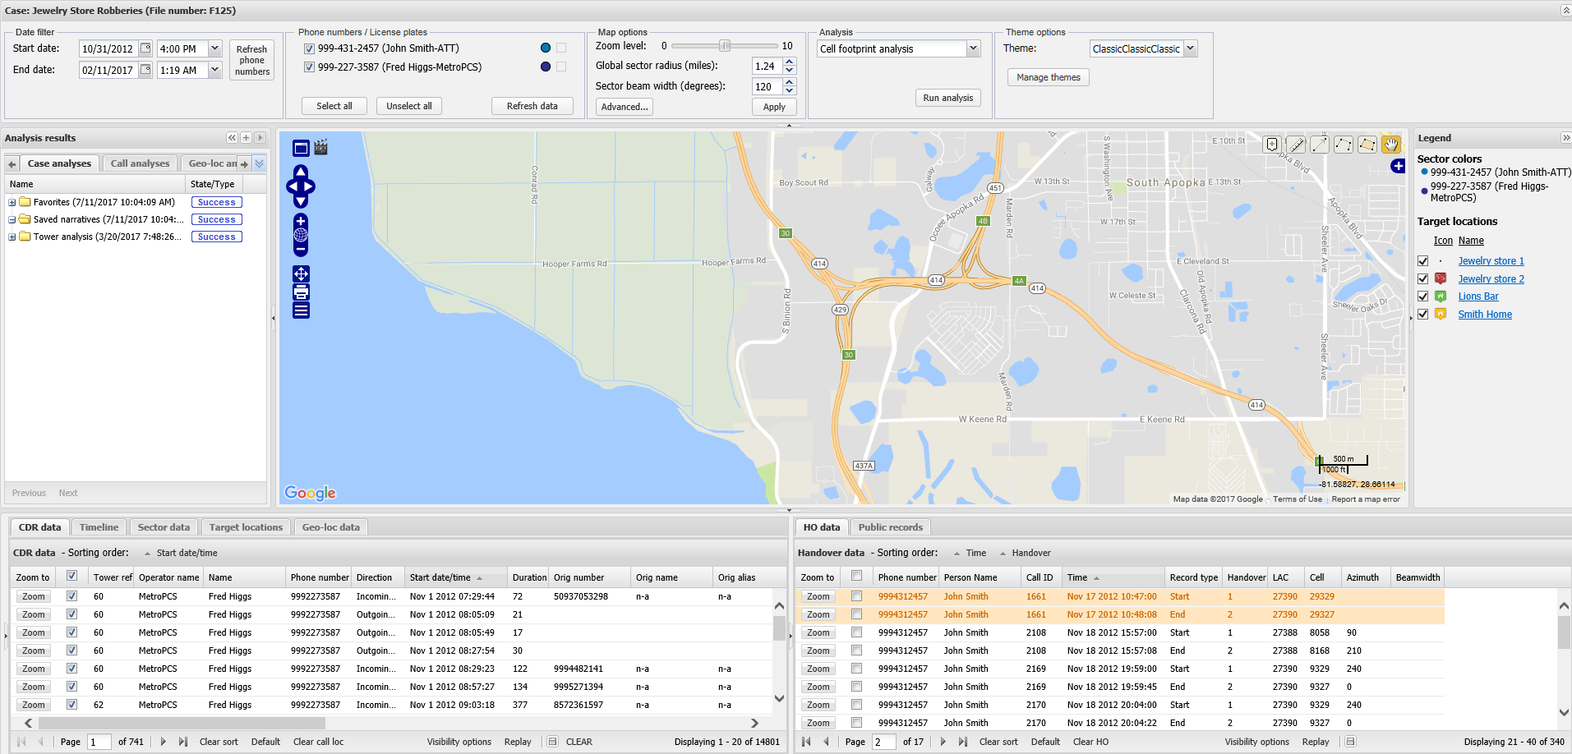Image resolution: width=1572 pixels, height=754 pixels.
Task: Select the ruler measure tool
Action: point(1296,145)
